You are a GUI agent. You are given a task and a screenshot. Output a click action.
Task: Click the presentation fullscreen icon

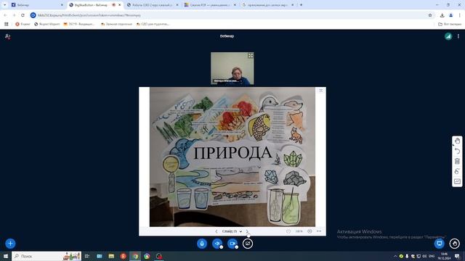(x=321, y=91)
